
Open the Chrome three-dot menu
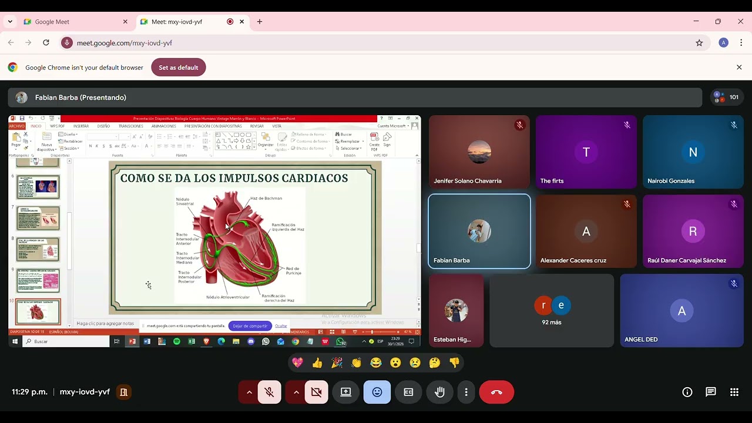click(x=741, y=43)
